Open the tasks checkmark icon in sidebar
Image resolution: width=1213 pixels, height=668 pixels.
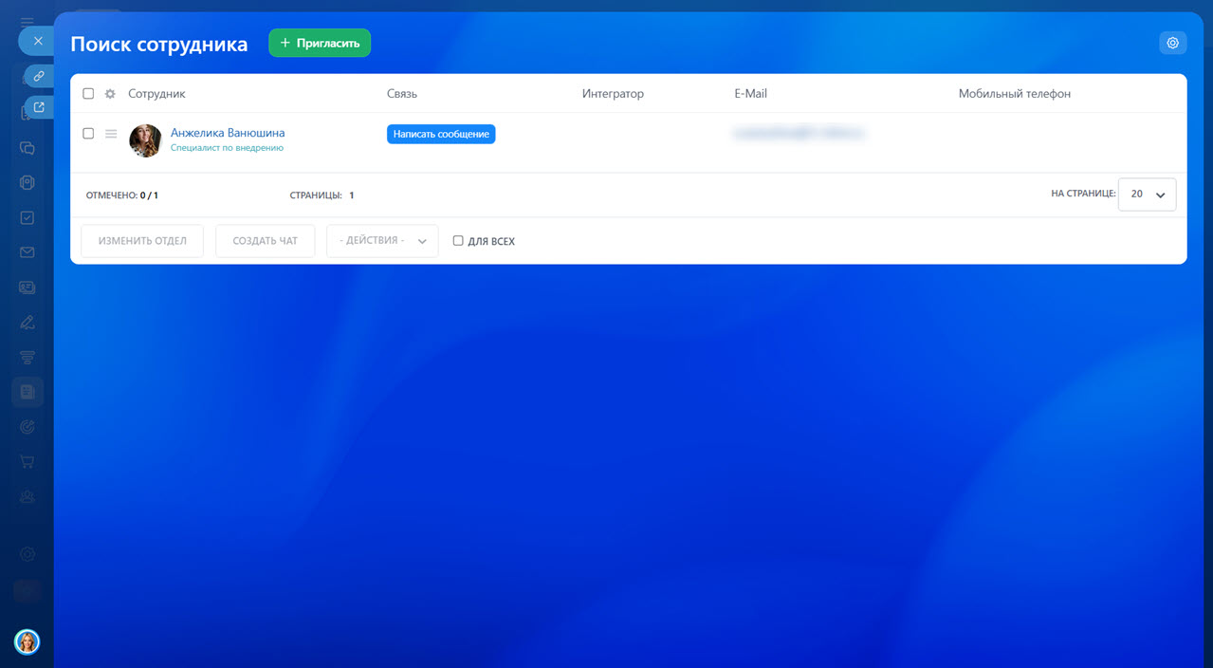pos(28,217)
